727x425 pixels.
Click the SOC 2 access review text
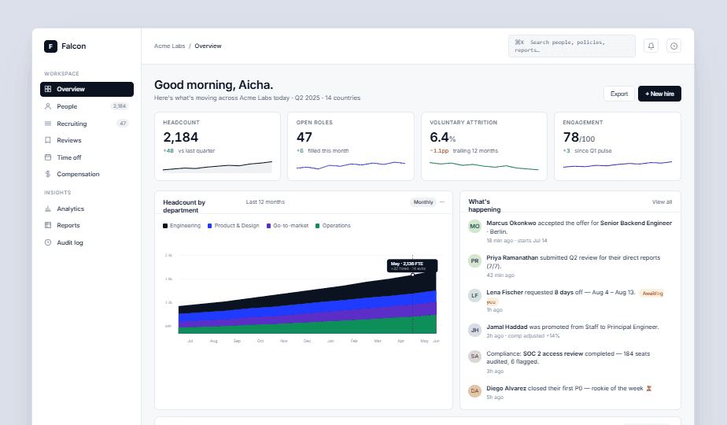[x=552, y=353]
